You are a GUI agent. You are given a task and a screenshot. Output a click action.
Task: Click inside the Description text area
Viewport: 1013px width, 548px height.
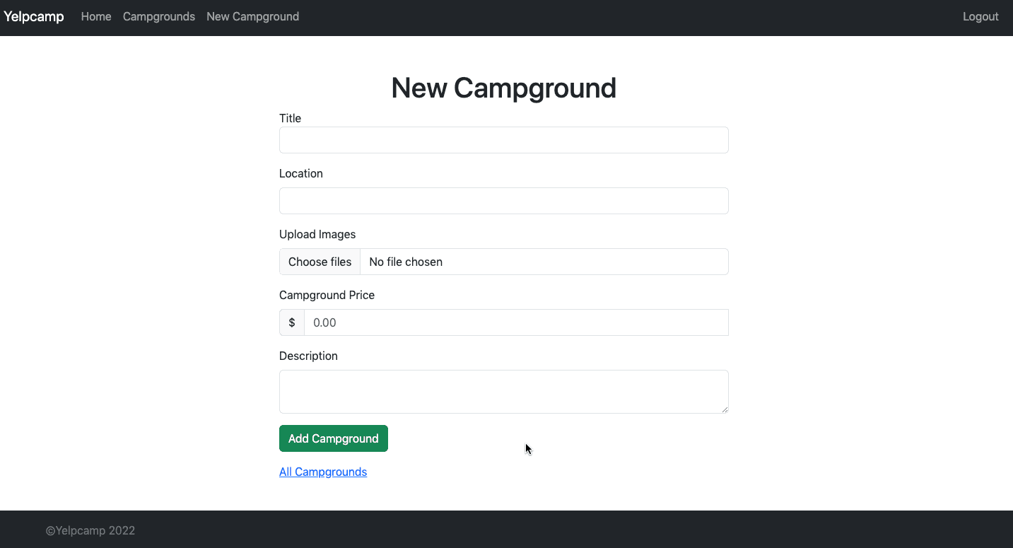click(x=503, y=391)
